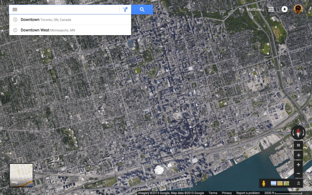This screenshot has width=312, height=195.
Task: Open the hamburger menu in search box
Action: click(x=15, y=10)
